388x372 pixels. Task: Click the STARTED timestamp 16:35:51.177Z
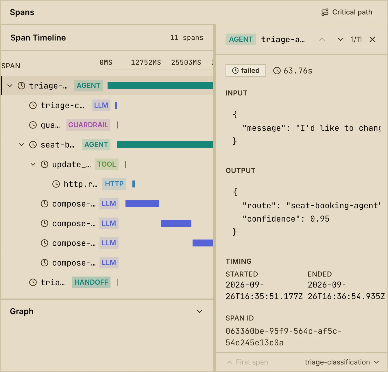pos(264,290)
